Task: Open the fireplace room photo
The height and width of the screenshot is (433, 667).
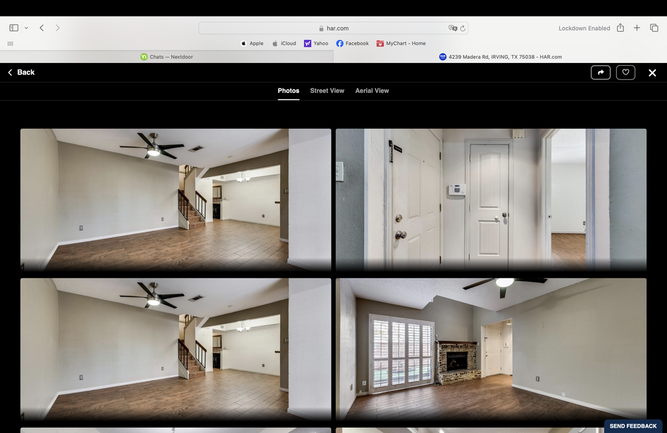Action: pos(491,349)
